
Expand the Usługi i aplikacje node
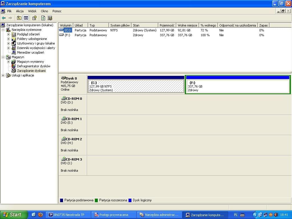[x=3, y=75]
